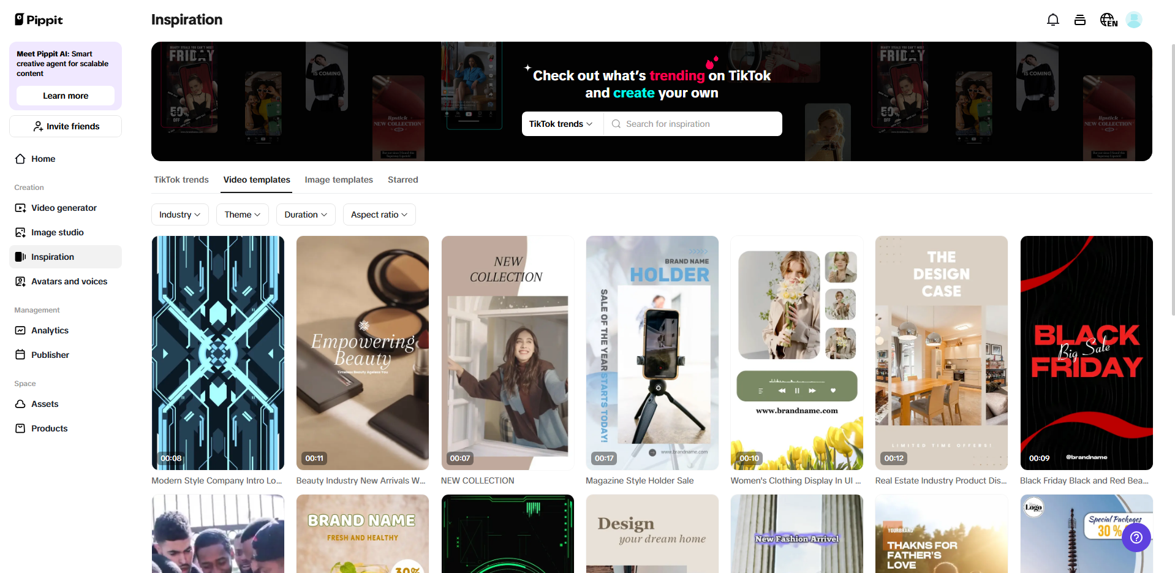Open the TikTok trends search scope dropdown
The image size is (1175, 573).
click(562, 124)
